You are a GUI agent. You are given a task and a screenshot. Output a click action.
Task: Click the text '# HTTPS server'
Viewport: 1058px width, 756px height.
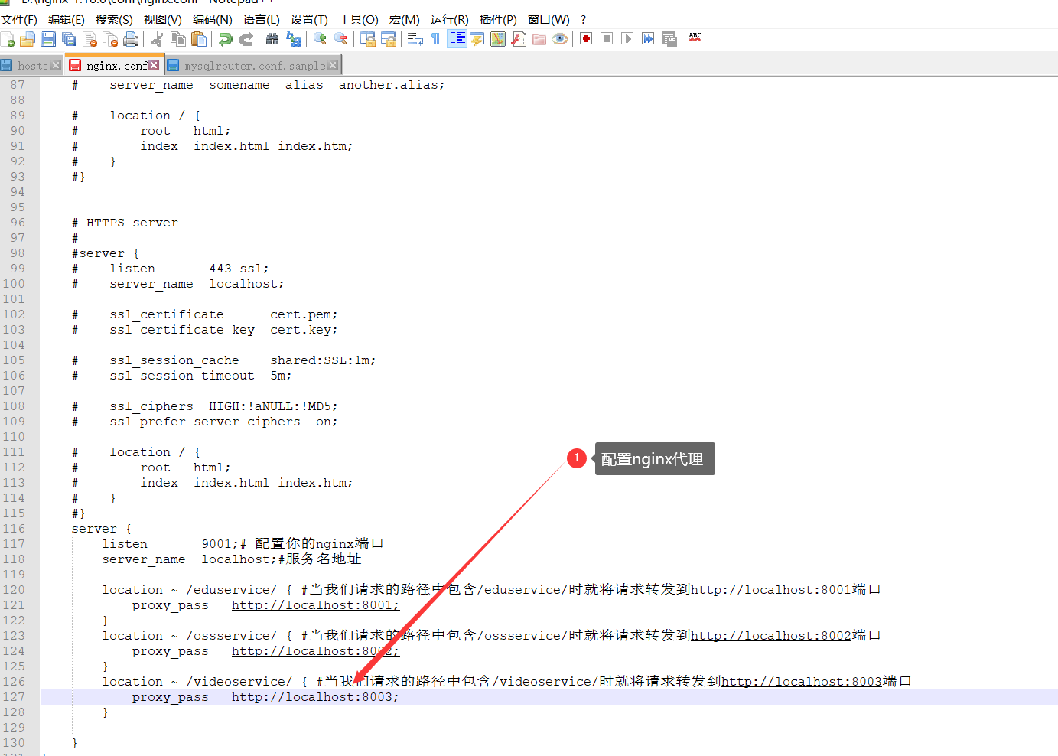point(125,223)
